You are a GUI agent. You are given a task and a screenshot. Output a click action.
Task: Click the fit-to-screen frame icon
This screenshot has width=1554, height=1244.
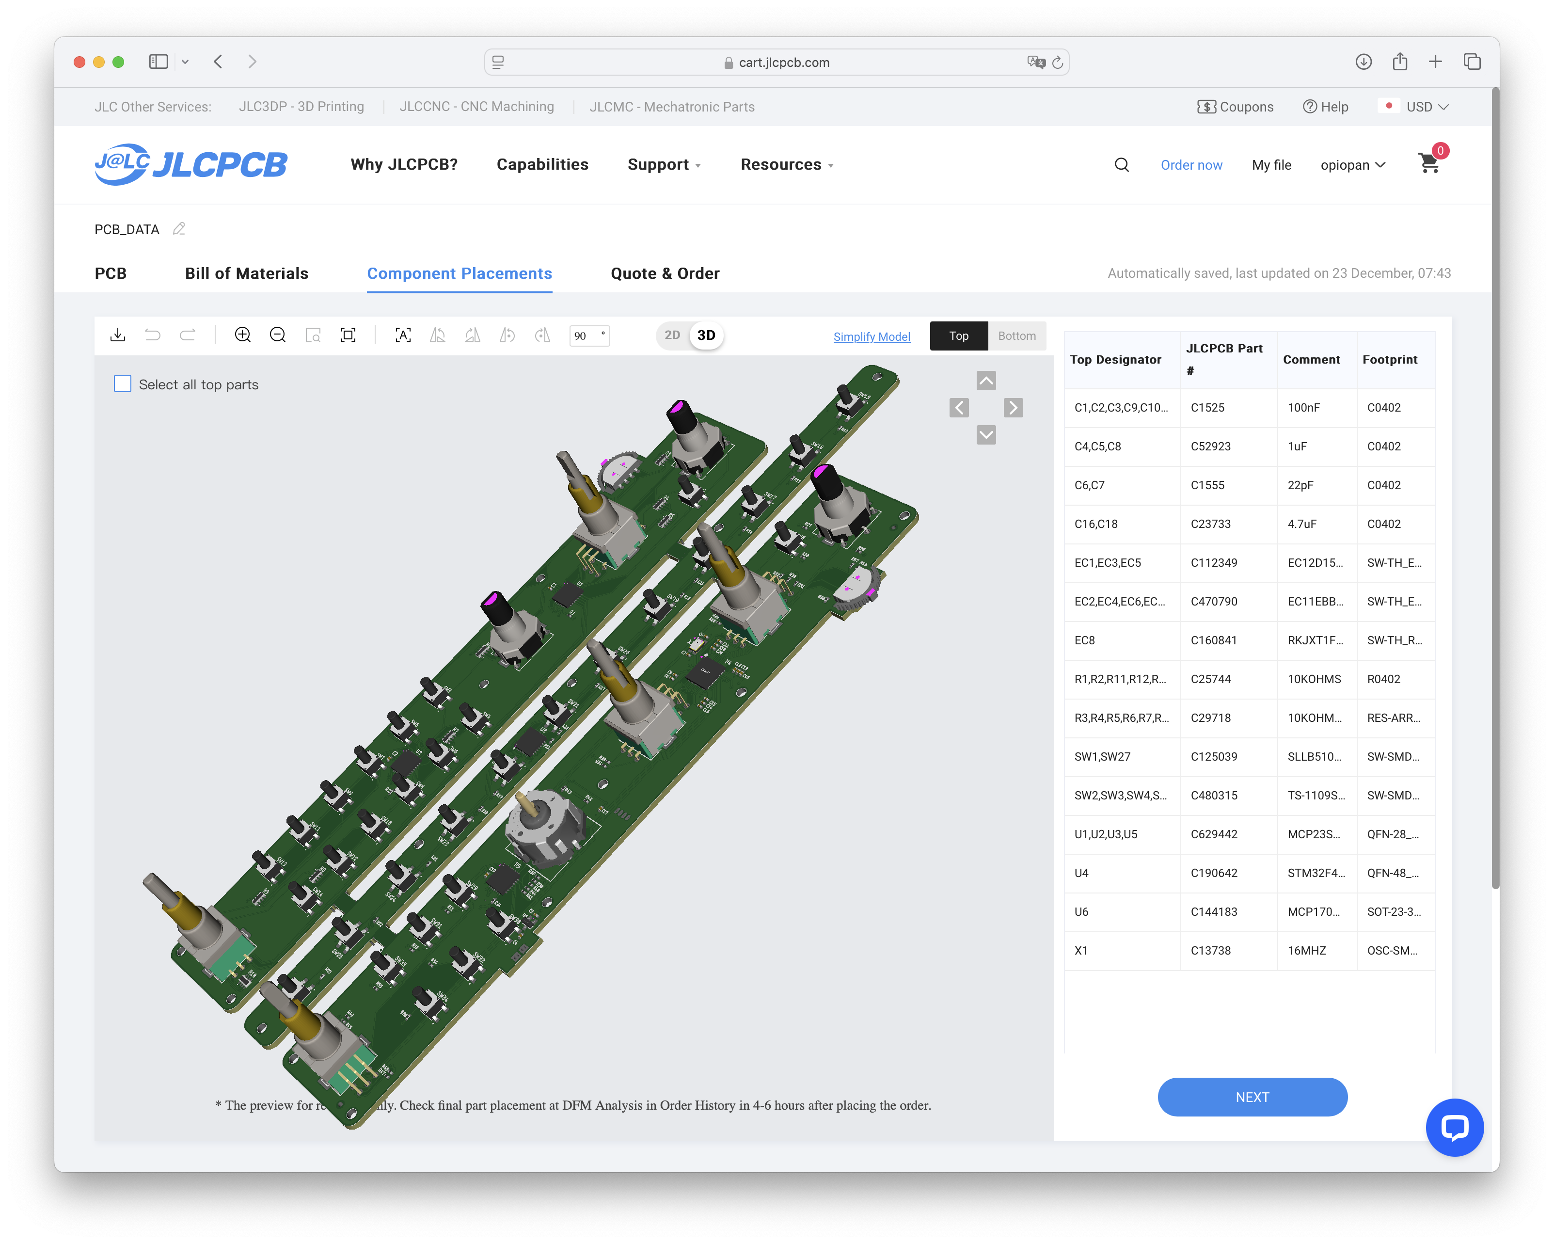pos(348,335)
